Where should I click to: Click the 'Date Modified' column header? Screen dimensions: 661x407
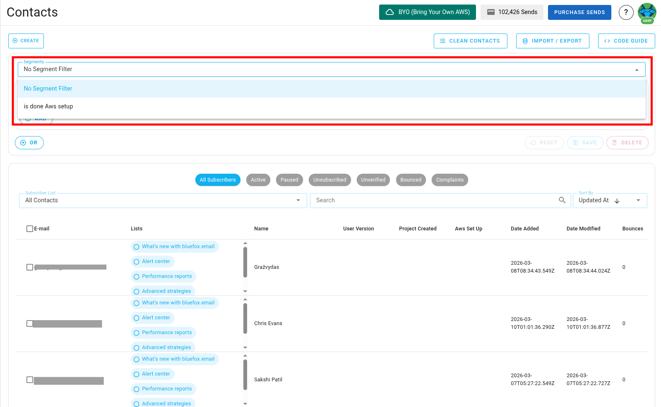point(584,229)
